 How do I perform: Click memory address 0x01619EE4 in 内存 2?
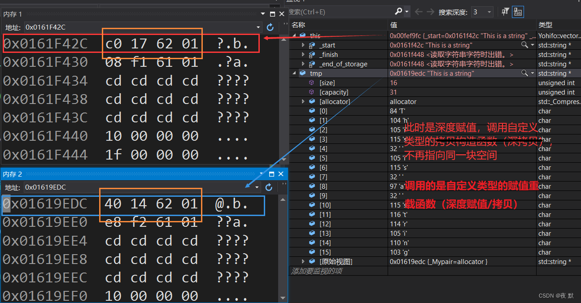(45, 241)
